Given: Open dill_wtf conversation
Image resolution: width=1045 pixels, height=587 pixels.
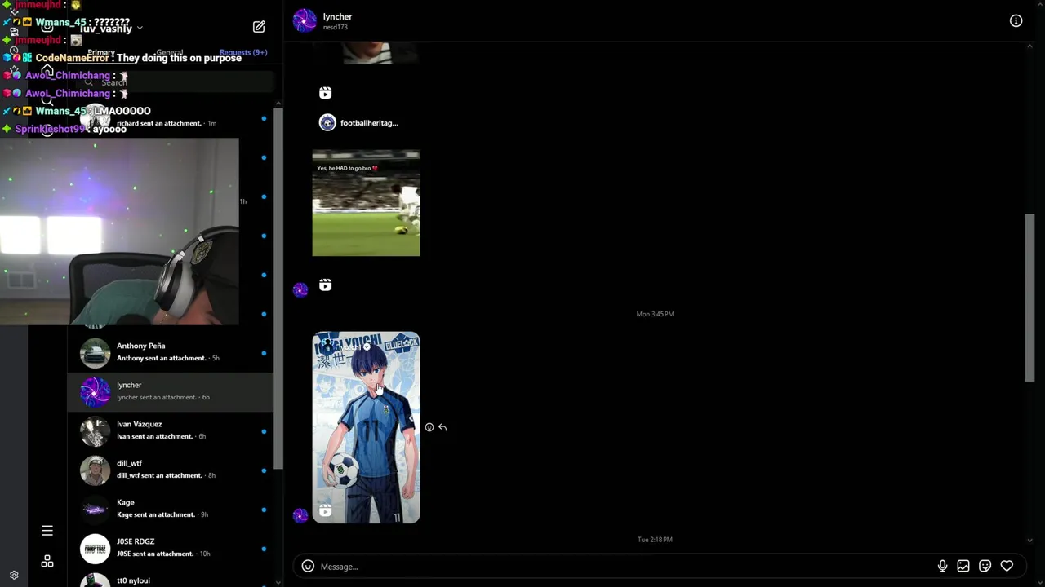Looking at the screenshot, I should pos(171,470).
